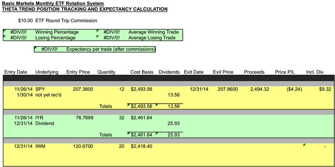Click the IYR underlying cell
Image resolution: width=335 pixels, height=167 pixels.
click(x=39, y=118)
